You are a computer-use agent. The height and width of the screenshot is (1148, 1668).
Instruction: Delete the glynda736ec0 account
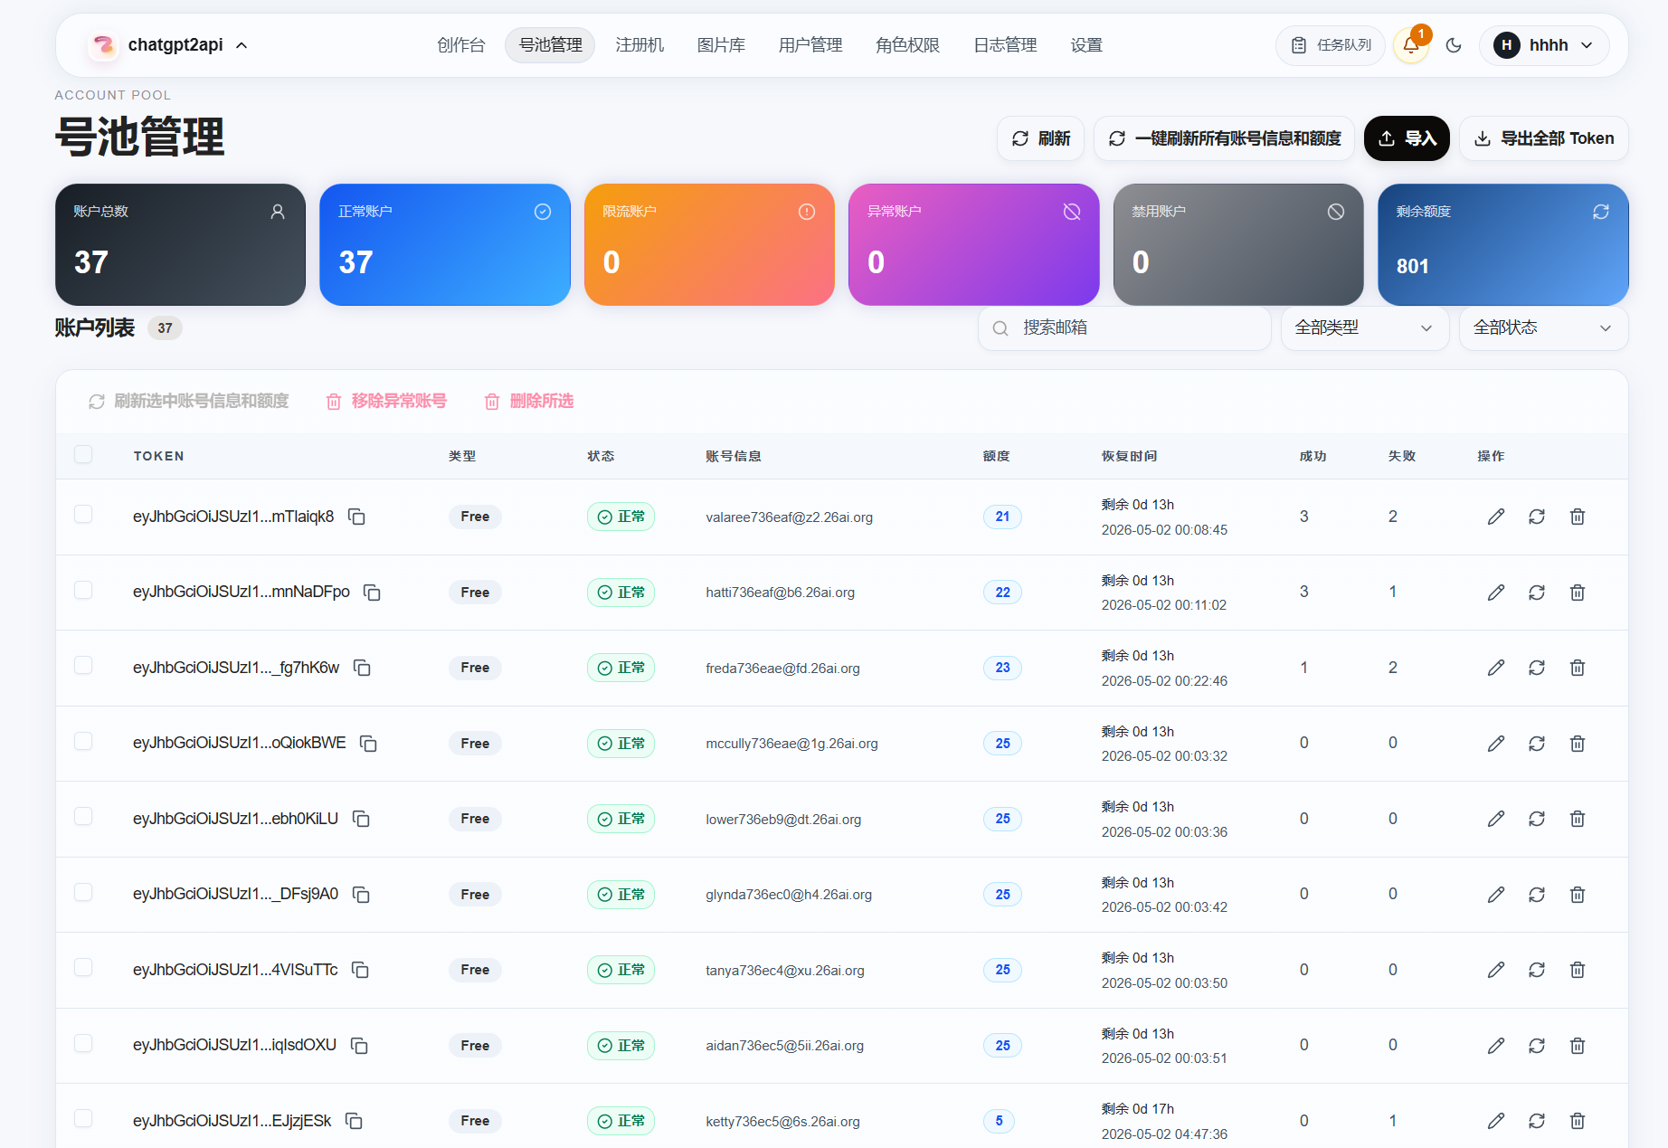[1578, 895]
